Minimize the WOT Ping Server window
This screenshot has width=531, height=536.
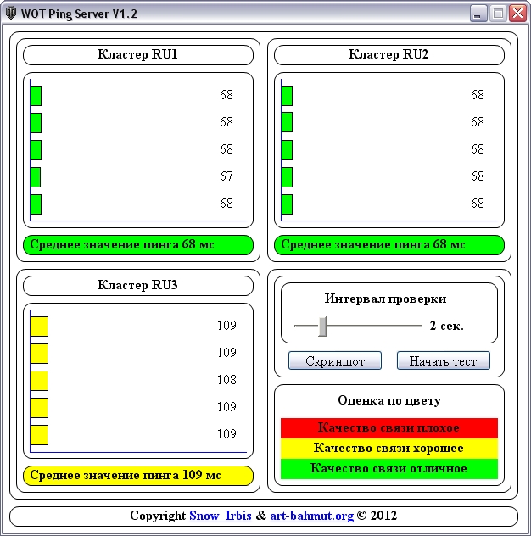click(478, 14)
